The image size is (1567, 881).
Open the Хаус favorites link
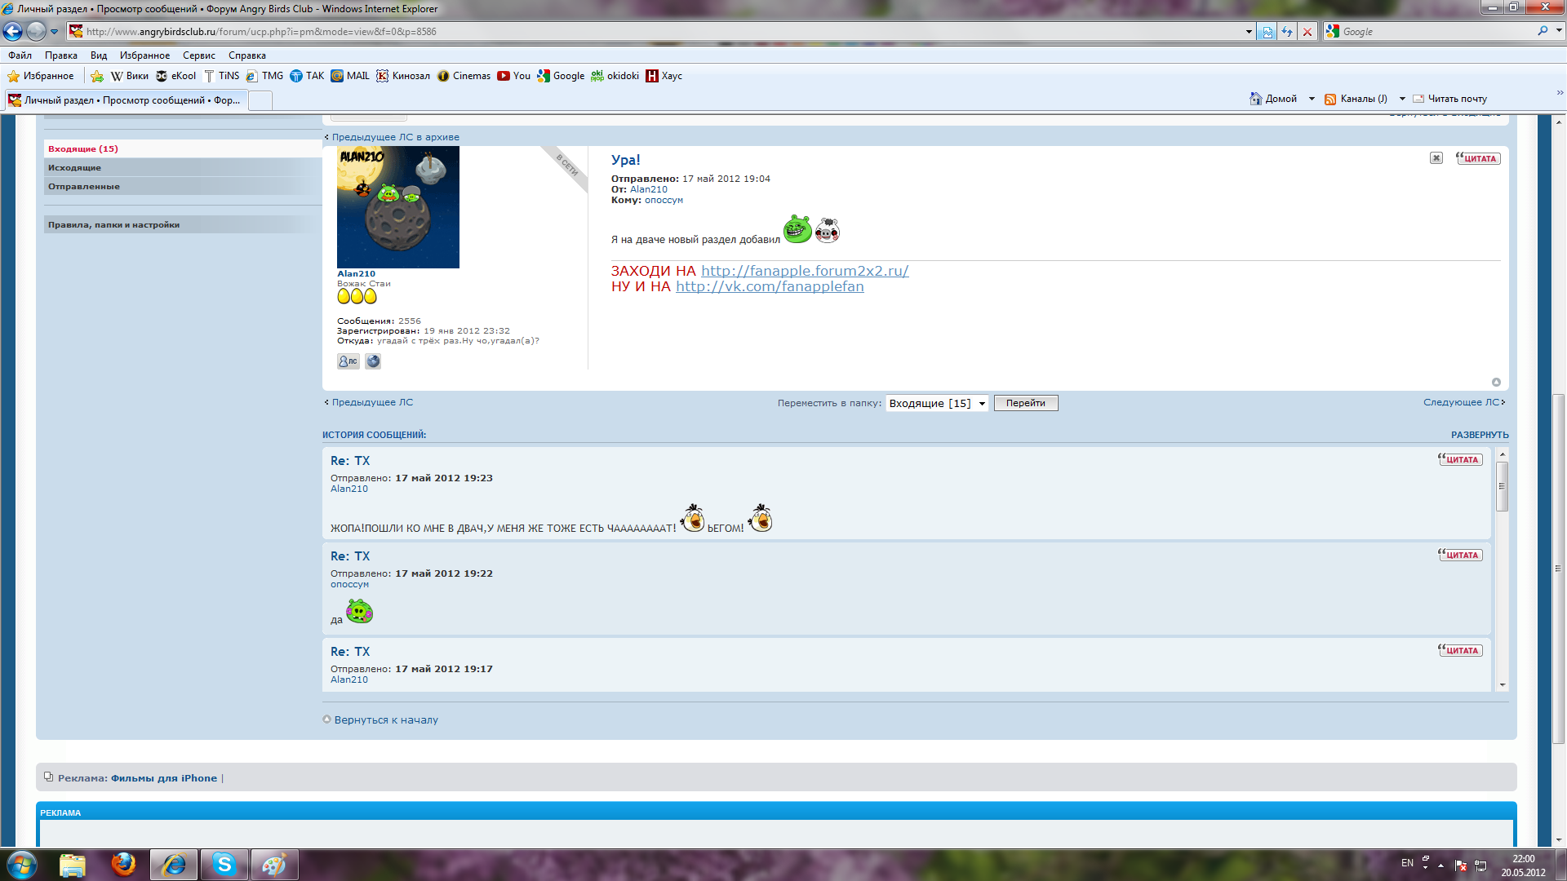tap(664, 76)
